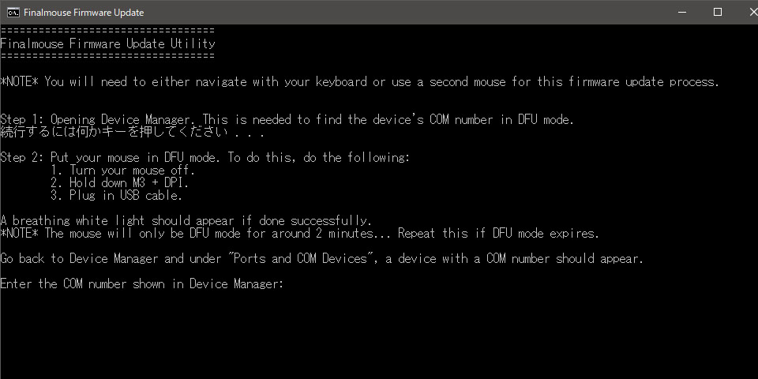Click the DFU mode 2 minutes note line

(300, 234)
